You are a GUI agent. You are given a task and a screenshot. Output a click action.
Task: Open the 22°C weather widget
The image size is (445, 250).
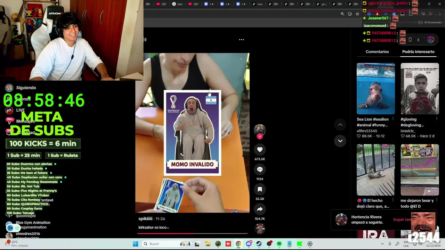[17, 244]
